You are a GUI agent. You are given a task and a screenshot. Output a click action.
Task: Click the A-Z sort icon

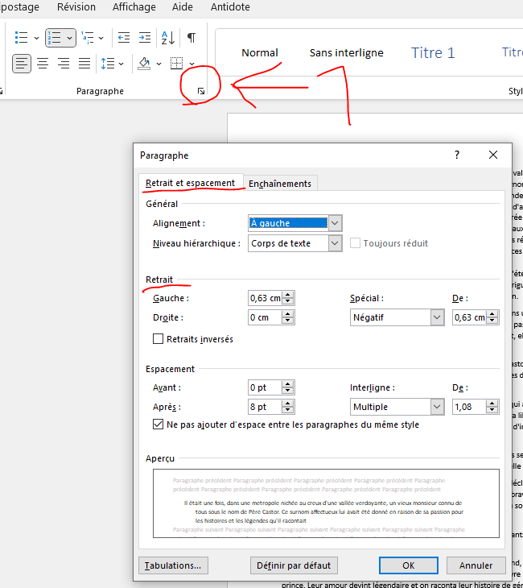pyautogui.click(x=168, y=38)
